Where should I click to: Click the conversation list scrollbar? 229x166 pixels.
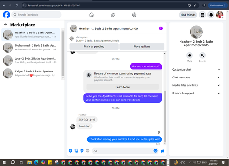coord(63,54)
